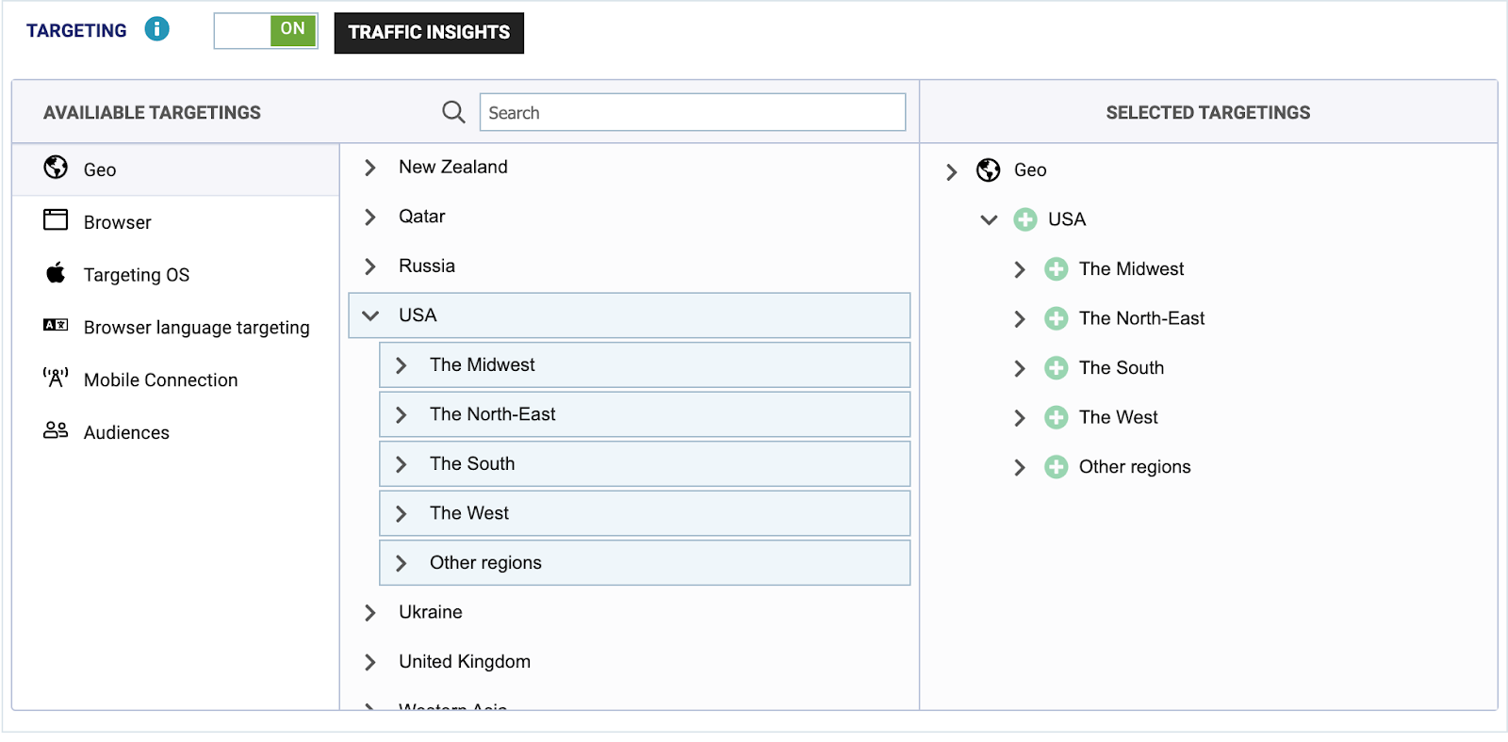Screen dimensions: 1508x742
Task: Click the Geo globe icon in Available Targetings
Action: coord(56,168)
